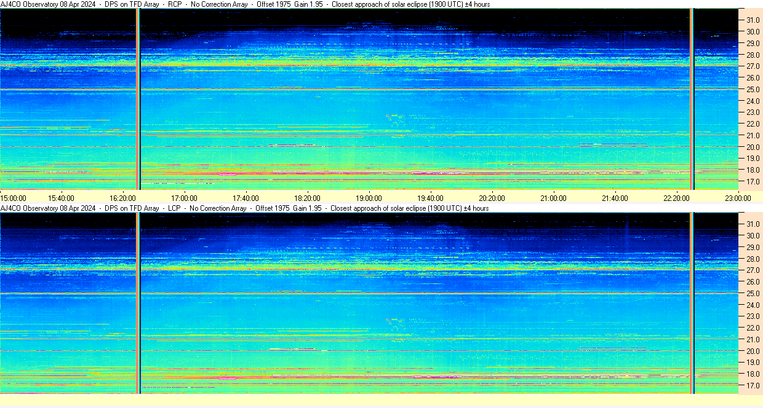Click the vertical marker line near 22:20 in RCP panel
This screenshot has width=763, height=408.
(692, 99)
